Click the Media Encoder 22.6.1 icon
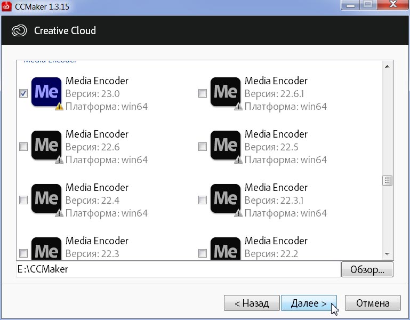The height and width of the screenshot is (320, 410). click(x=225, y=92)
